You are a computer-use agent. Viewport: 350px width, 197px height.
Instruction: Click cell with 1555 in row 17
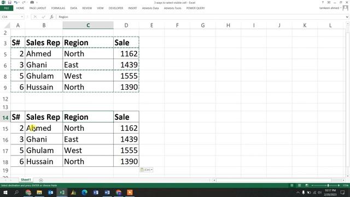pyautogui.click(x=126, y=150)
